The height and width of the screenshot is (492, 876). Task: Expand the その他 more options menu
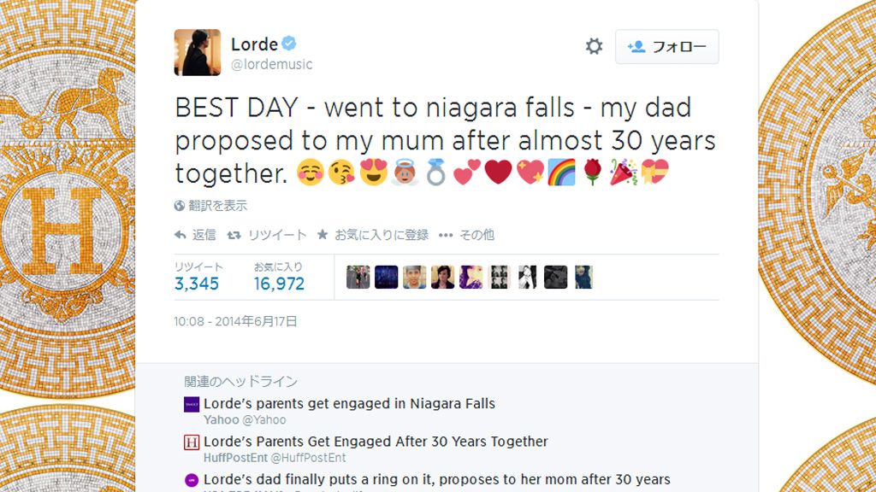[445, 235]
